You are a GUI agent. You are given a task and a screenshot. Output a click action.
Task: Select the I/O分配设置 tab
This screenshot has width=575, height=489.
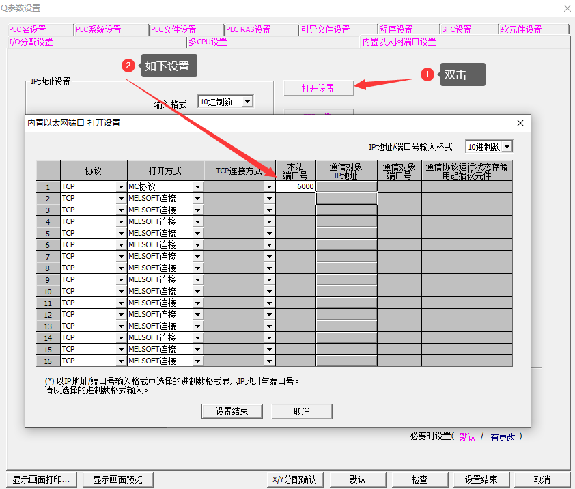31,42
